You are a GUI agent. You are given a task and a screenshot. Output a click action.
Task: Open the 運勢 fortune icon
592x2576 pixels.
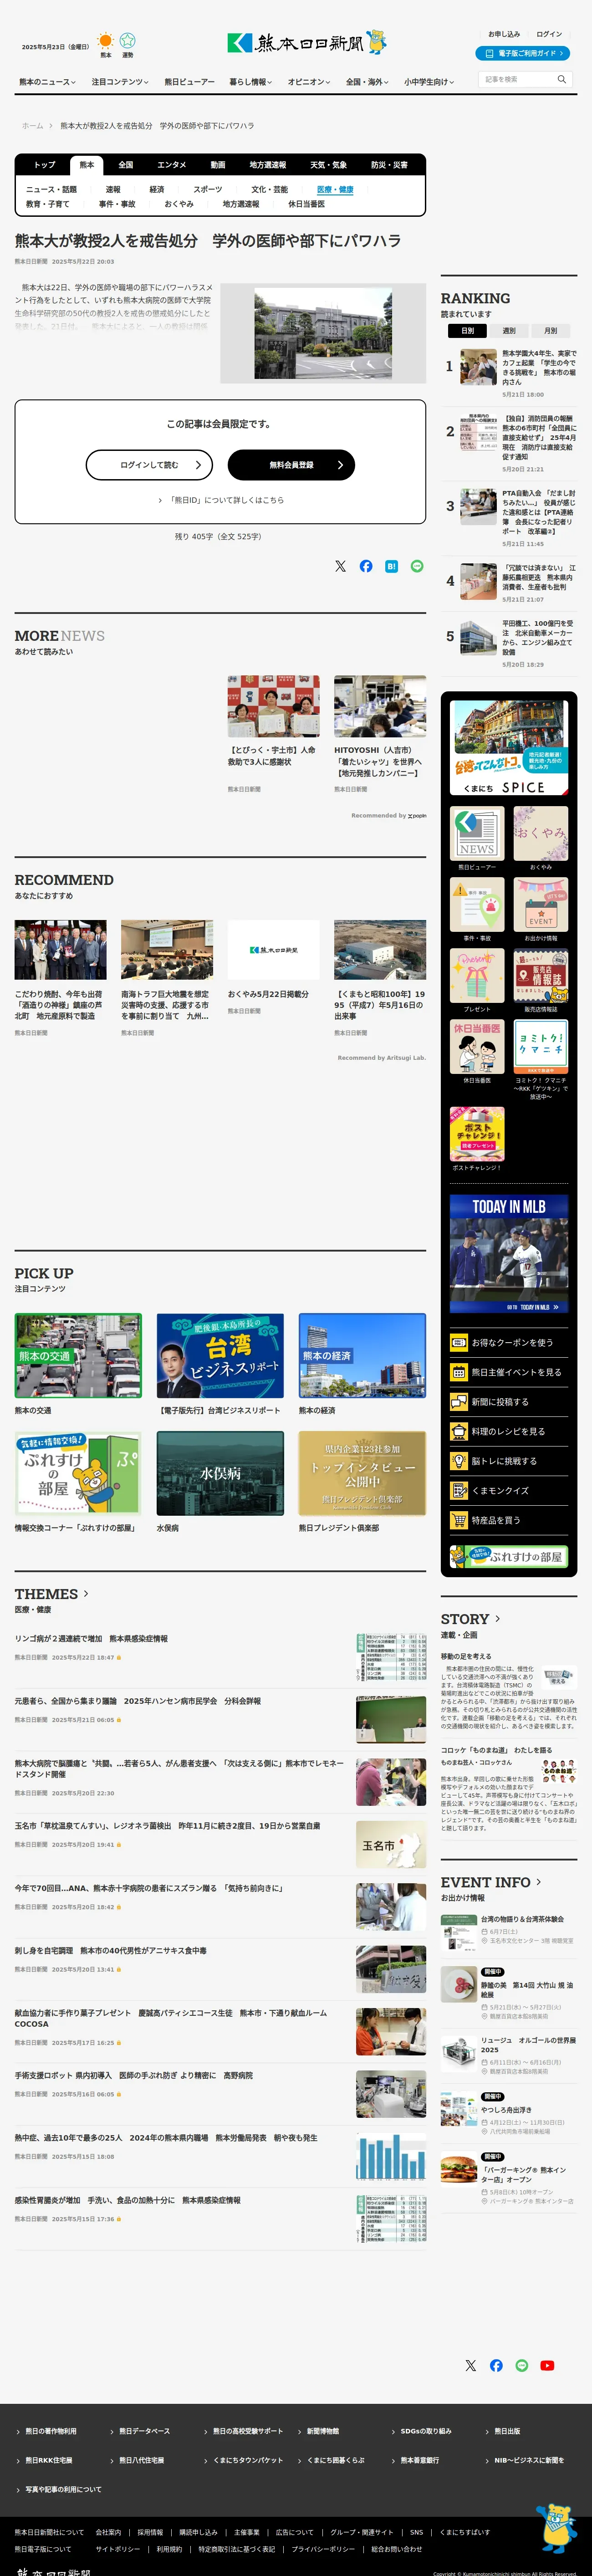[x=127, y=41]
